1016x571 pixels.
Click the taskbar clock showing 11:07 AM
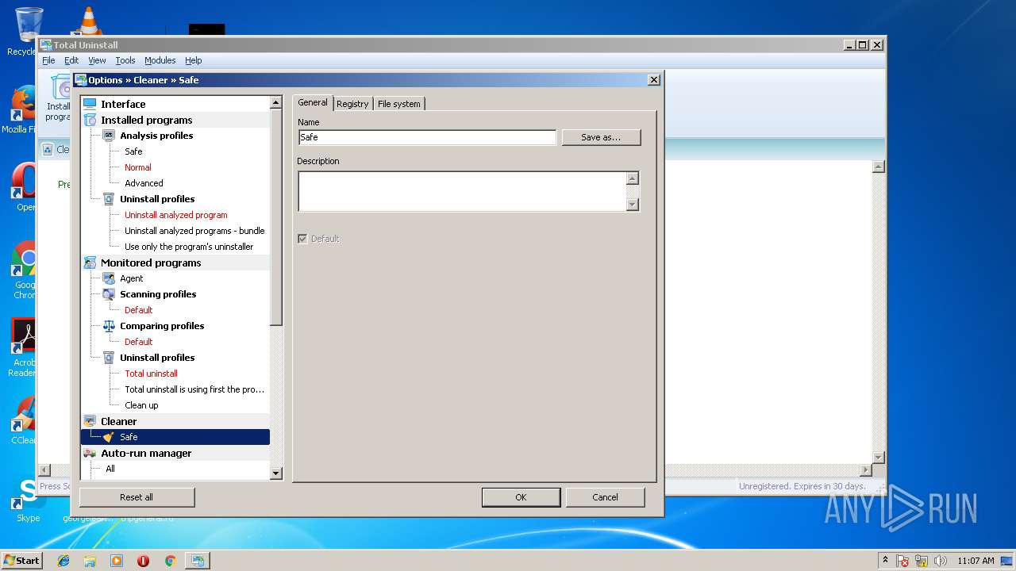[x=976, y=561]
